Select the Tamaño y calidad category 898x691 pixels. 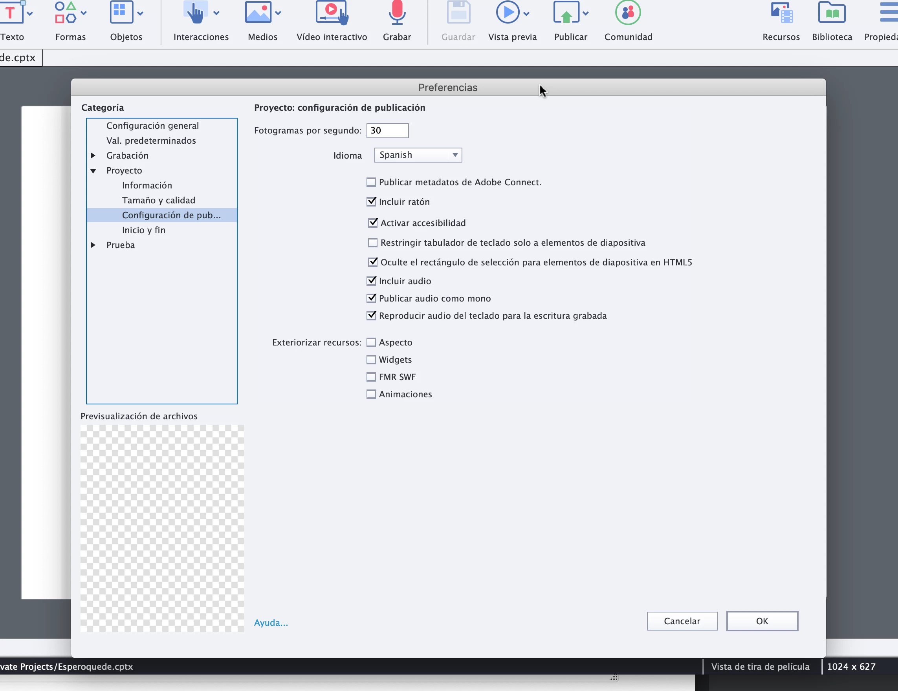pyautogui.click(x=158, y=200)
